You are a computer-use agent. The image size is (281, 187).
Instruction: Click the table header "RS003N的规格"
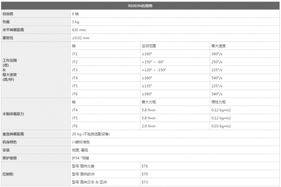(x=140, y=6)
